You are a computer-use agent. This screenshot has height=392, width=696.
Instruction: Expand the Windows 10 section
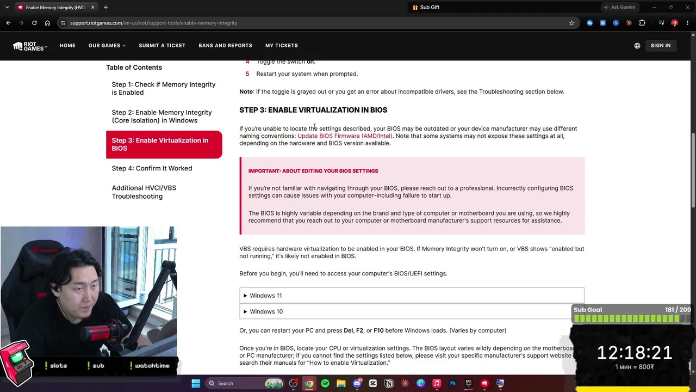(412, 311)
